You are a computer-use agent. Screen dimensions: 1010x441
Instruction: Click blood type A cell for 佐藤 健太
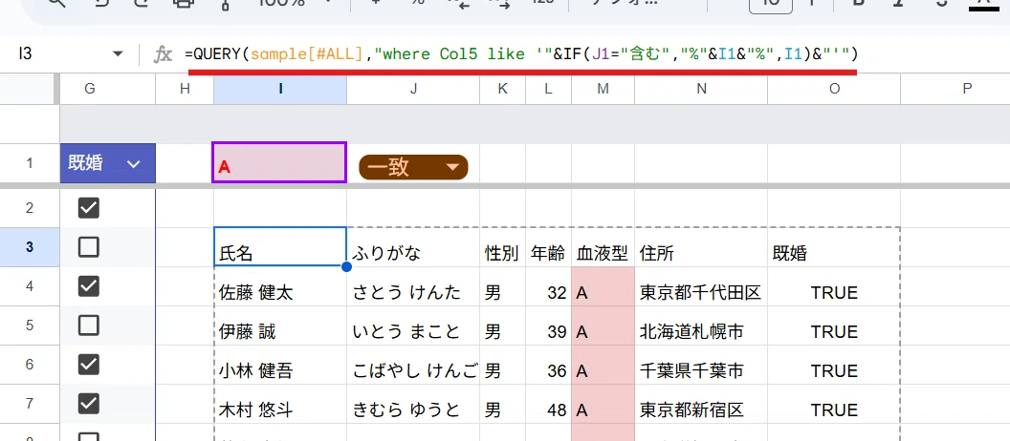tap(603, 286)
